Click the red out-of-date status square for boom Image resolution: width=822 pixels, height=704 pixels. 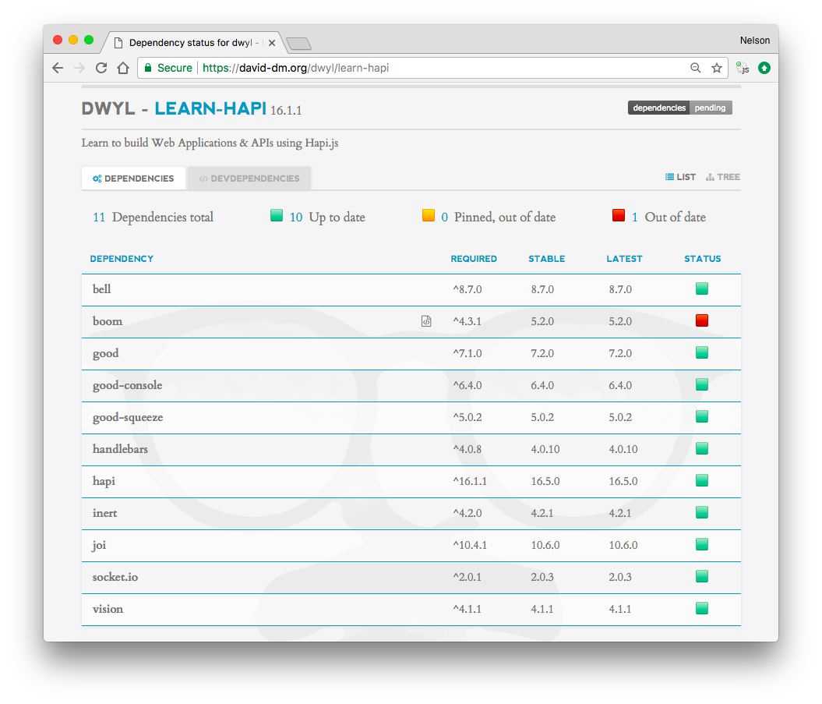(x=701, y=320)
